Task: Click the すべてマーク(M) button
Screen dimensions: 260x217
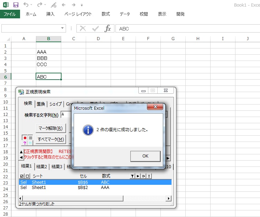Action: tap(50, 139)
